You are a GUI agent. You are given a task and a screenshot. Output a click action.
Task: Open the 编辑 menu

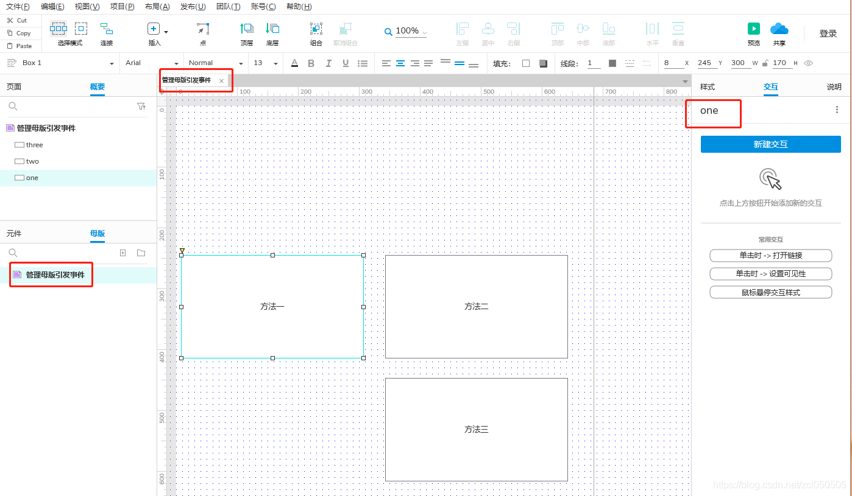(x=52, y=7)
